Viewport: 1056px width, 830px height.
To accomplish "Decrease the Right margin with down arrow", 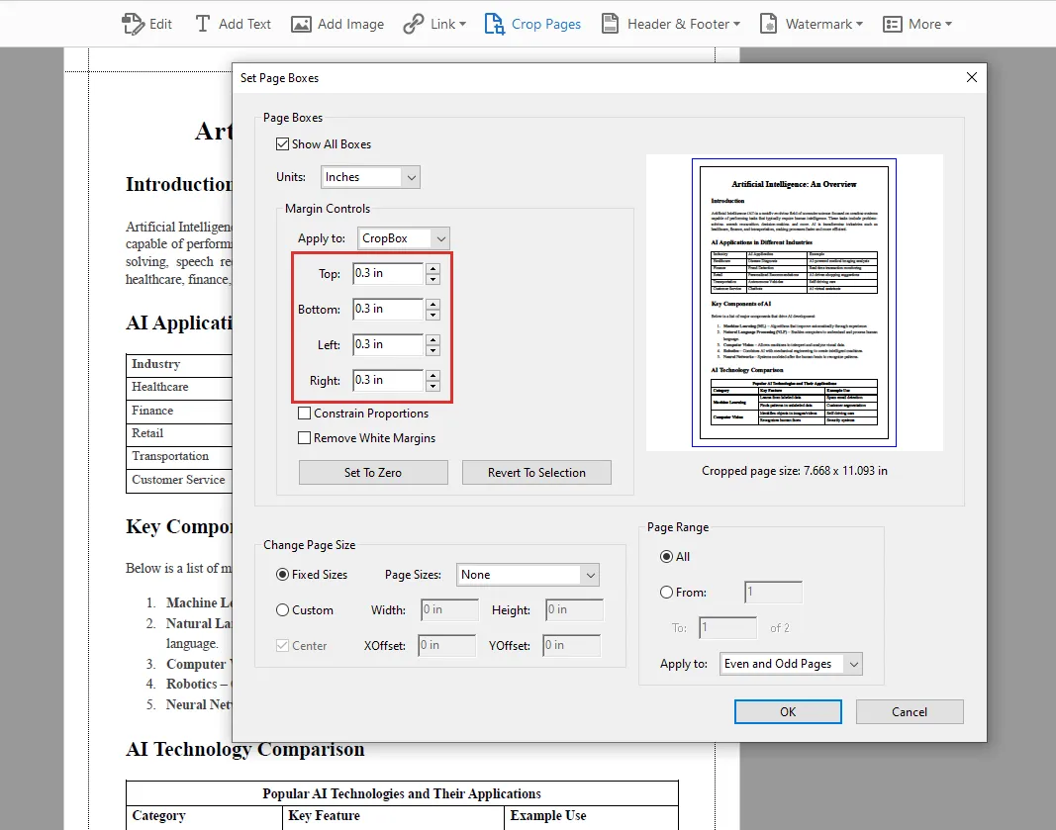I will (x=433, y=386).
